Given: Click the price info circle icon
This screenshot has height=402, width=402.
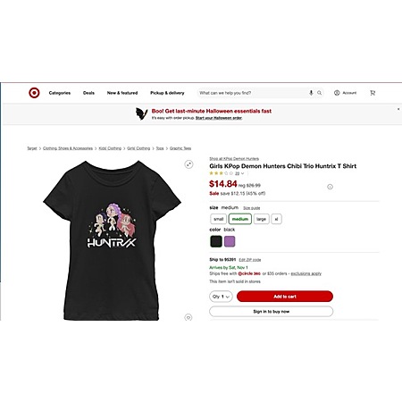Looking at the screenshot, I should pyautogui.click(x=330, y=187).
